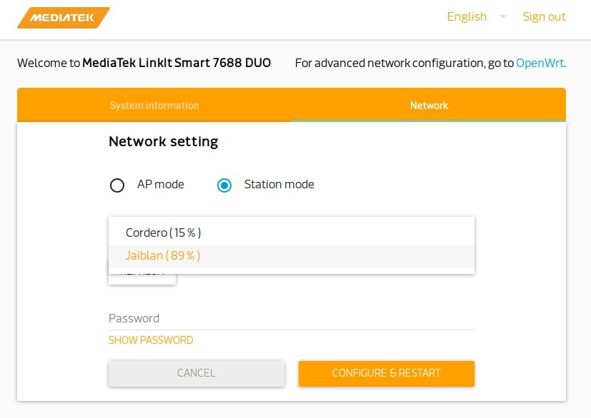Select Station mode radio button
Screen dimensions: 591x418
[x=224, y=185]
